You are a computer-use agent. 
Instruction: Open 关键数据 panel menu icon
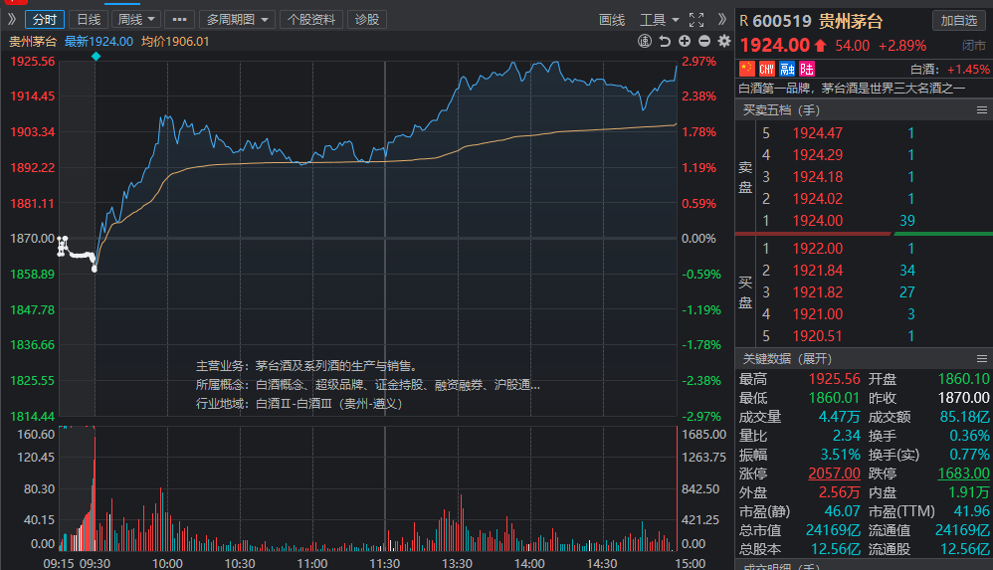982,359
